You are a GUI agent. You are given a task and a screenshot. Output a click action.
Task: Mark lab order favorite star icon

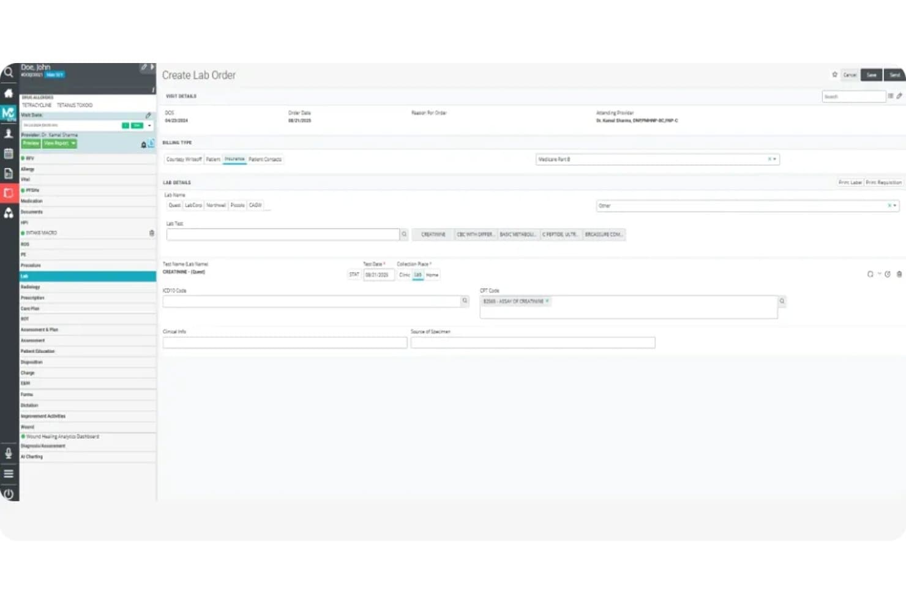[x=834, y=75]
